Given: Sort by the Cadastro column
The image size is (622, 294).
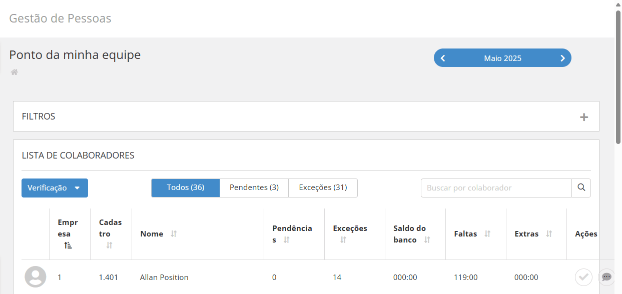Looking at the screenshot, I should 109,245.
